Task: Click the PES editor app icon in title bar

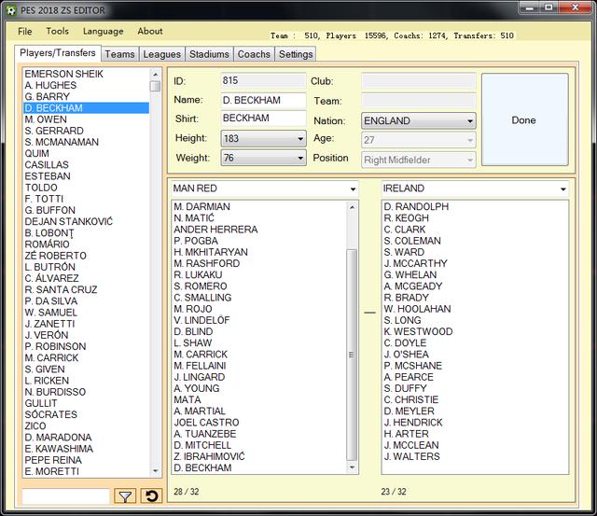Action: (x=9, y=9)
